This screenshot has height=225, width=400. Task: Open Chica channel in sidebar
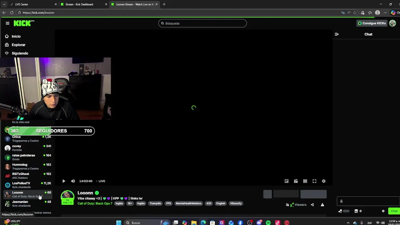point(28,138)
